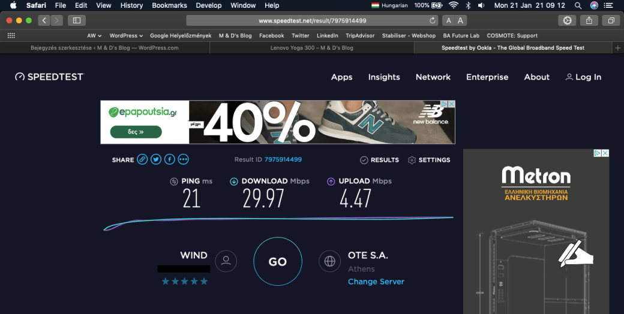Show all tabs overview

coord(611,20)
